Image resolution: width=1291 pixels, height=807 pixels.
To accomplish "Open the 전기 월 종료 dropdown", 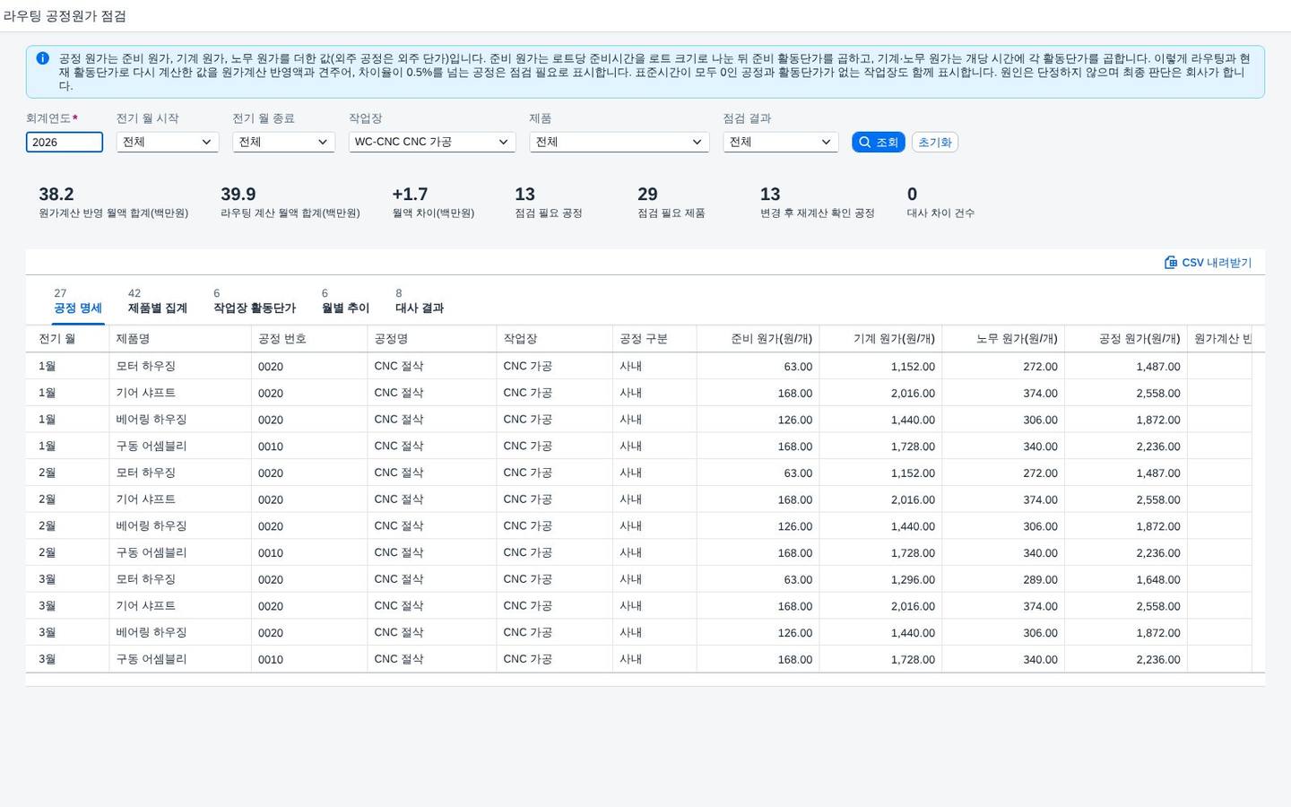I will coord(283,142).
